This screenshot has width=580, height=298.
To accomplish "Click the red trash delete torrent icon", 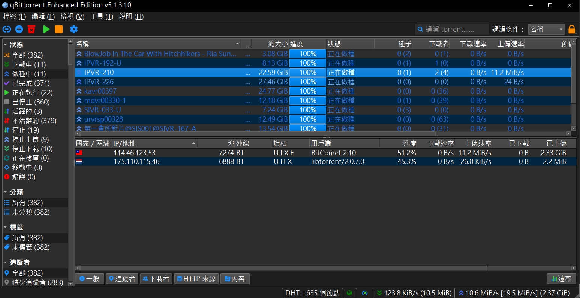I will click(31, 29).
